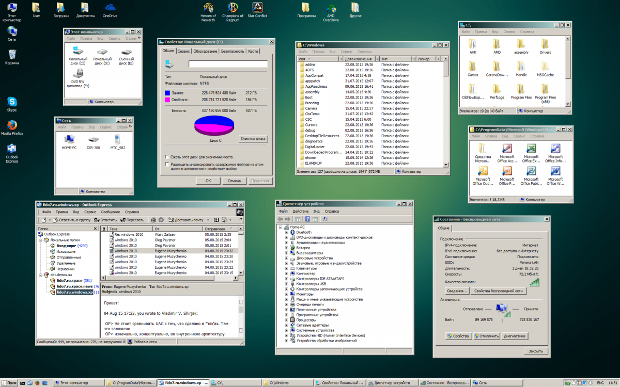Select the MSOCache folder in C:\ window

[x=546, y=68]
